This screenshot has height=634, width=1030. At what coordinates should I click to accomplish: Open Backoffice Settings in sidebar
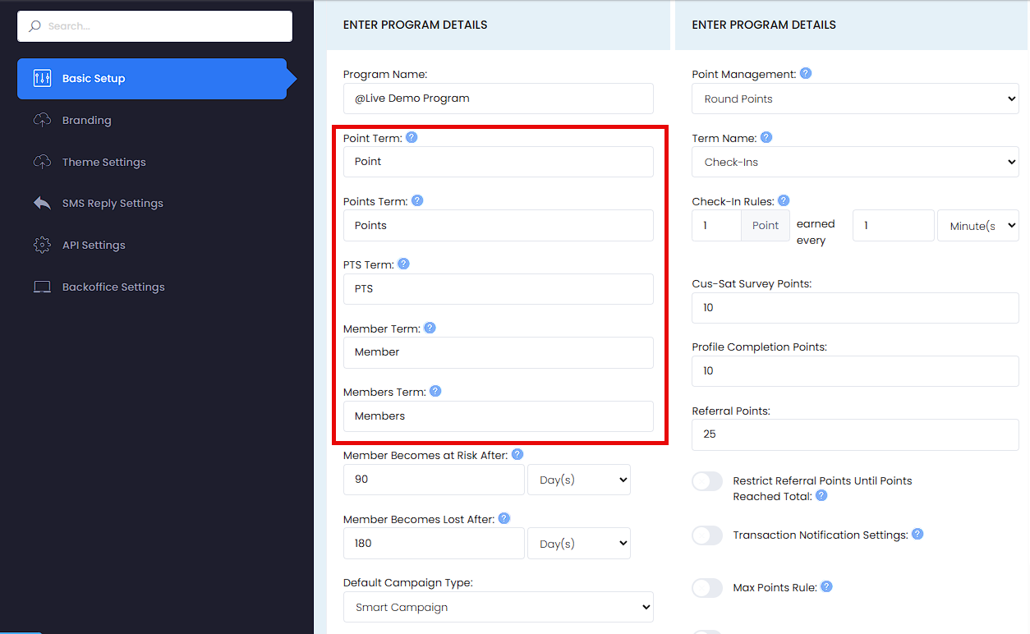tap(113, 287)
